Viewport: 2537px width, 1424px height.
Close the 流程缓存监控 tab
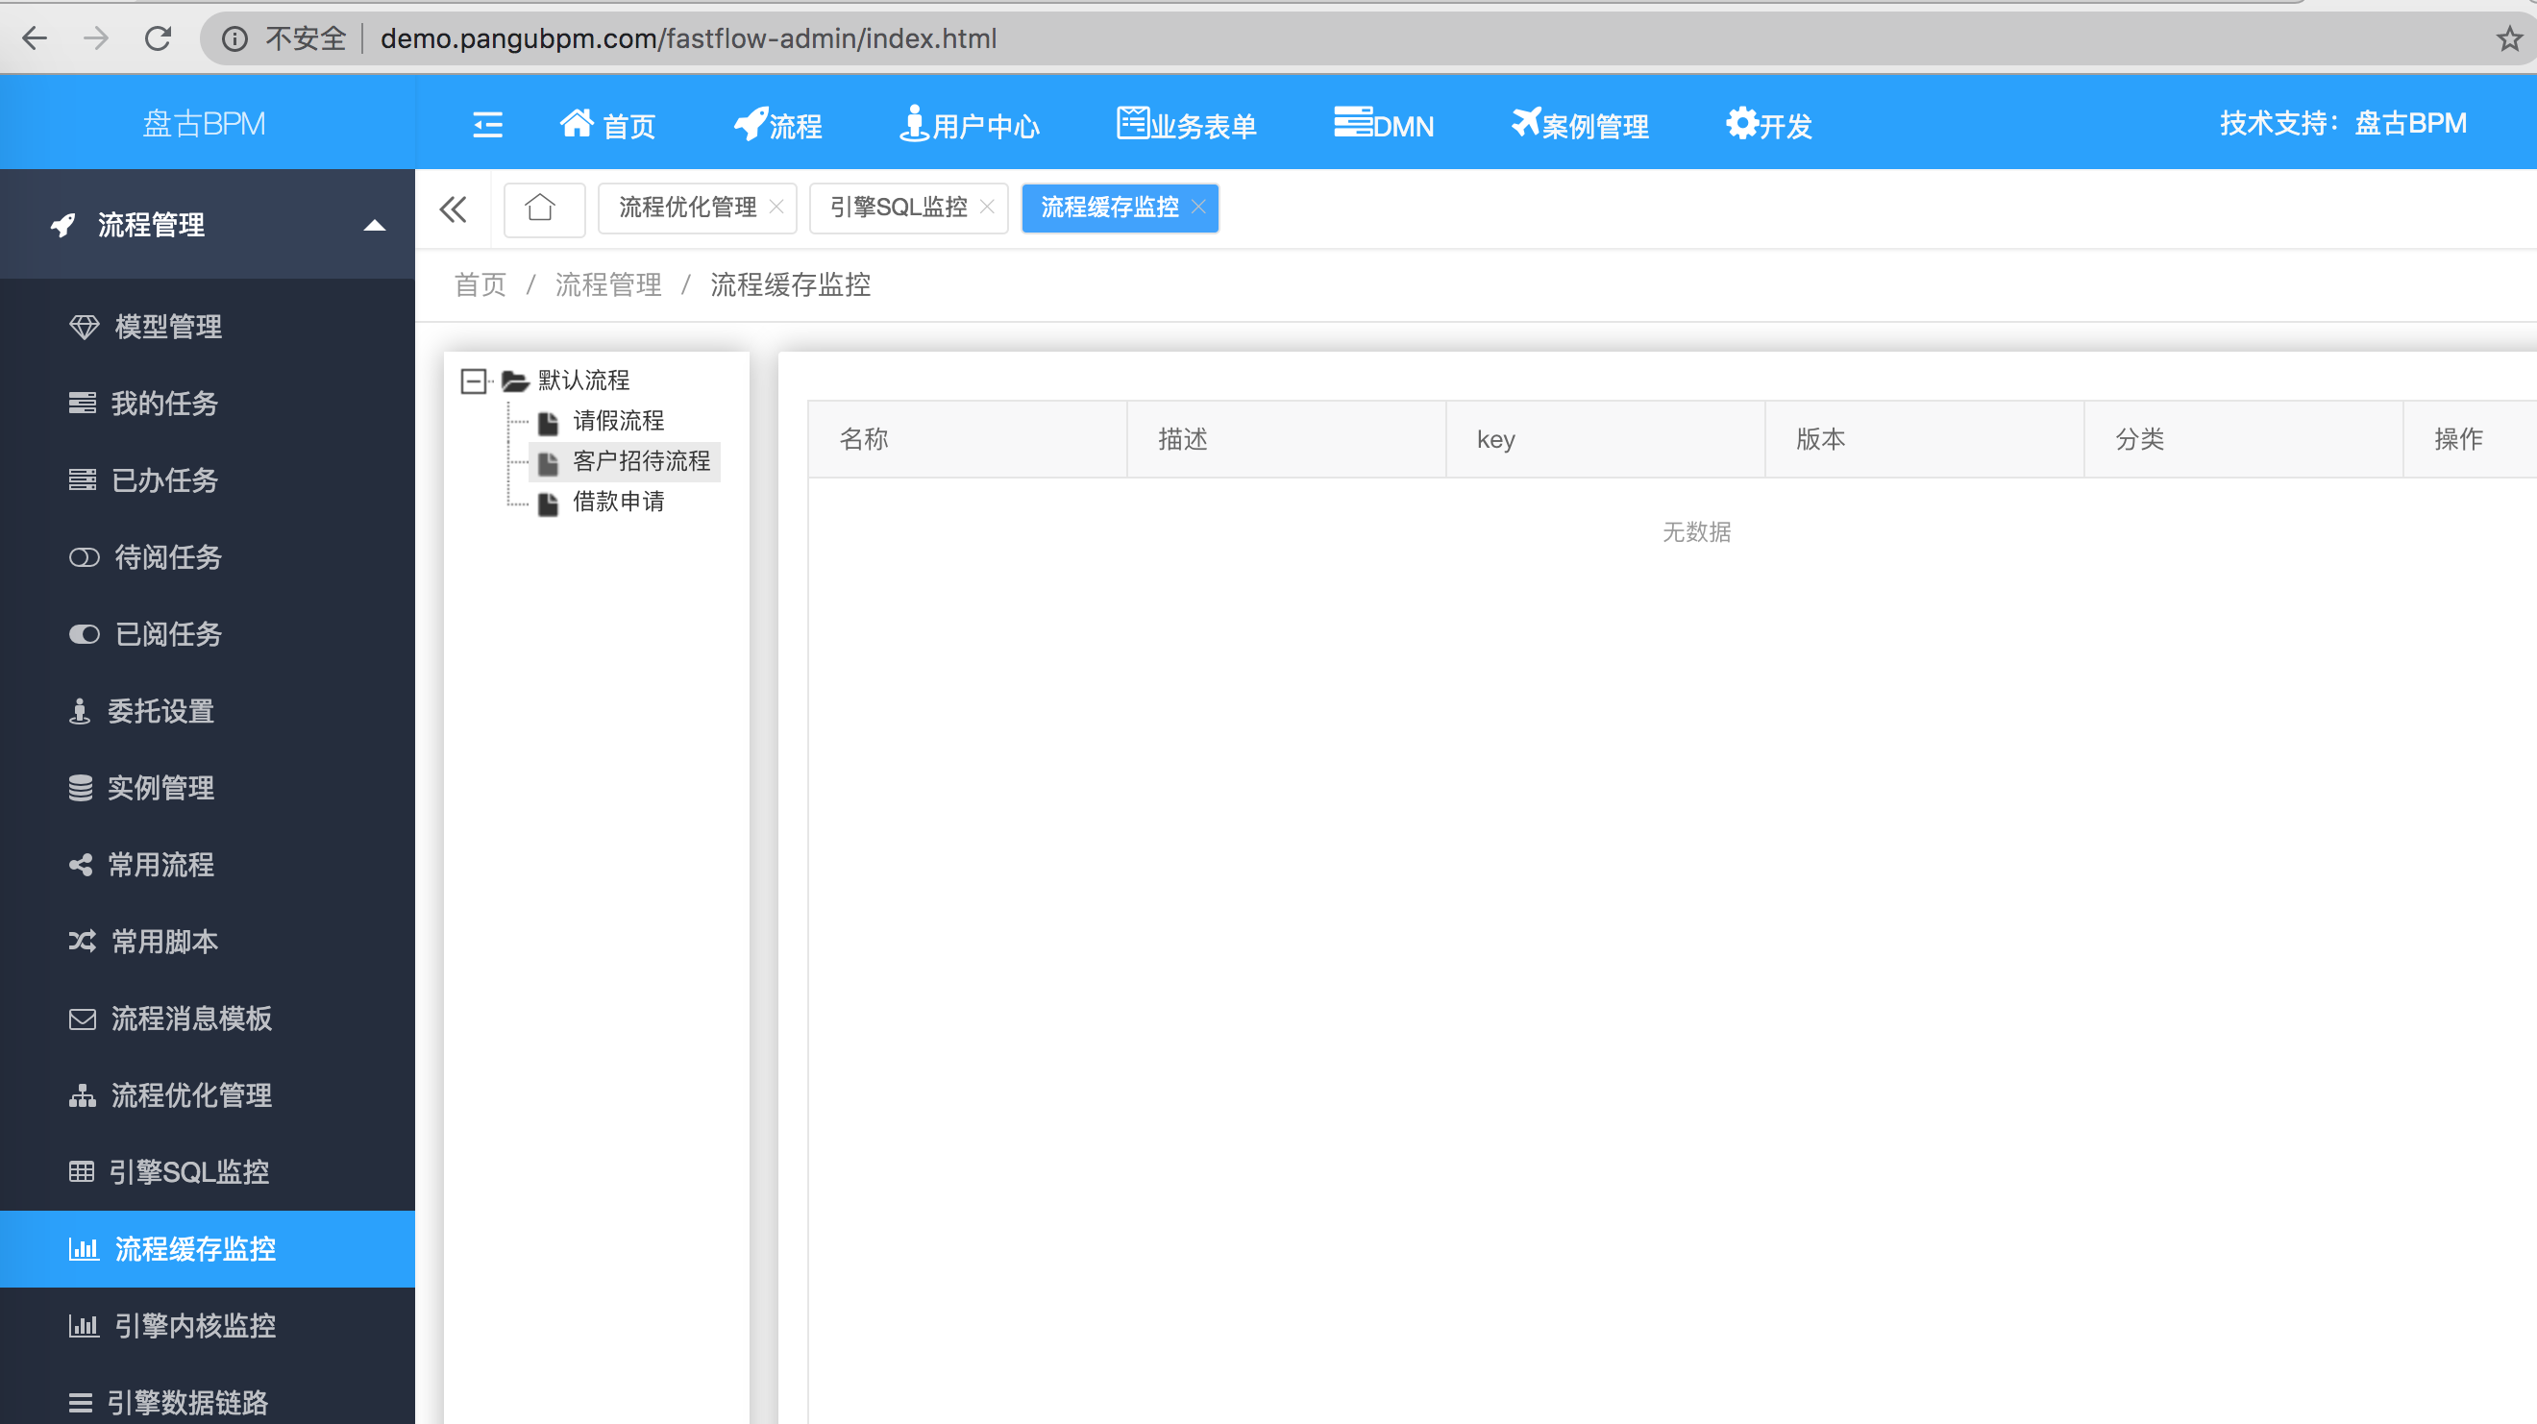(1198, 207)
